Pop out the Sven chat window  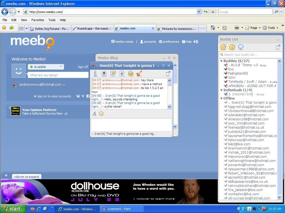[x=168, y=73]
